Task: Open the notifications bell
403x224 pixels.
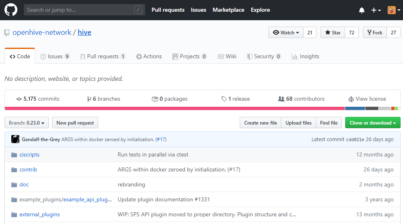Action: click(362, 10)
